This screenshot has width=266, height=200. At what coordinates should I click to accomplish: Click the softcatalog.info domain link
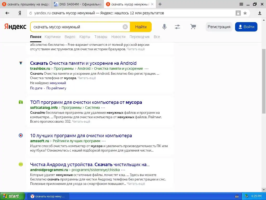[x=44, y=108]
